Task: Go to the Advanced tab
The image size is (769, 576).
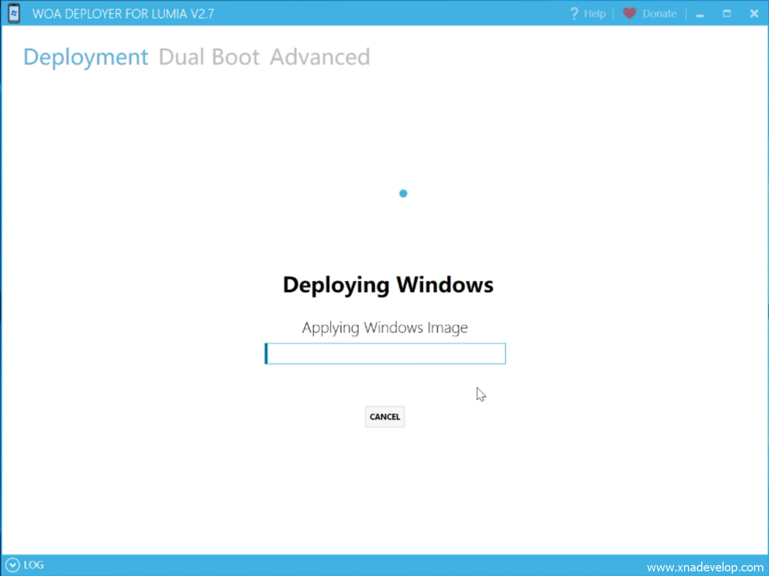Action: [x=320, y=57]
